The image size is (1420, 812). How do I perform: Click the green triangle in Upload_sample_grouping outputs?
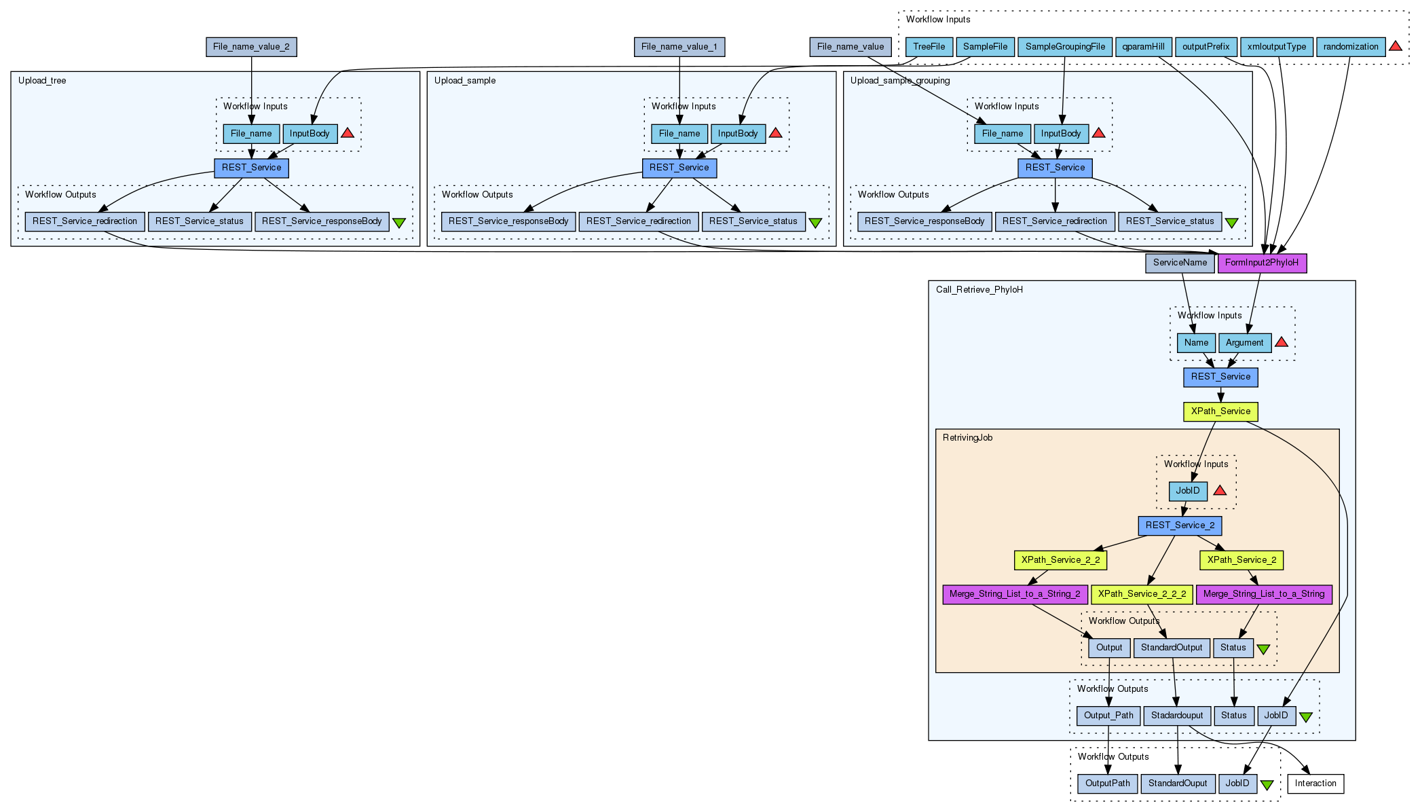[1231, 222]
